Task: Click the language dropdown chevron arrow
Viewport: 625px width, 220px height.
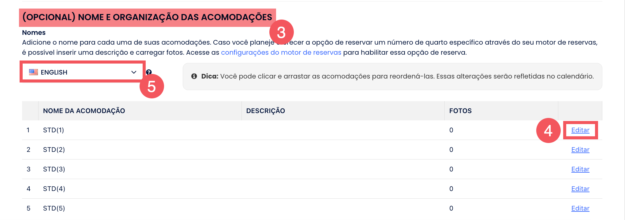Action: click(x=134, y=72)
